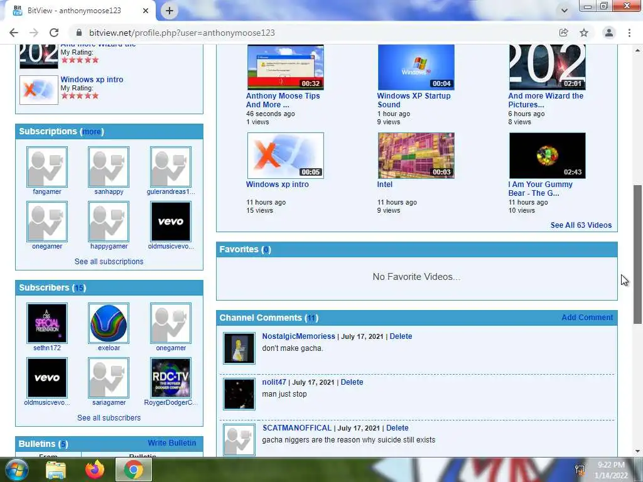Click the Windows xp intro rating stars
This screenshot has width=643, height=482.
(80, 95)
